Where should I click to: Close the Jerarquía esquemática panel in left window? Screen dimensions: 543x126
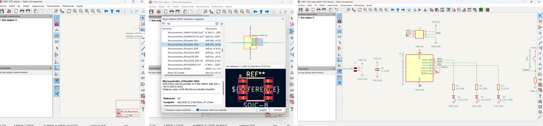51,16
